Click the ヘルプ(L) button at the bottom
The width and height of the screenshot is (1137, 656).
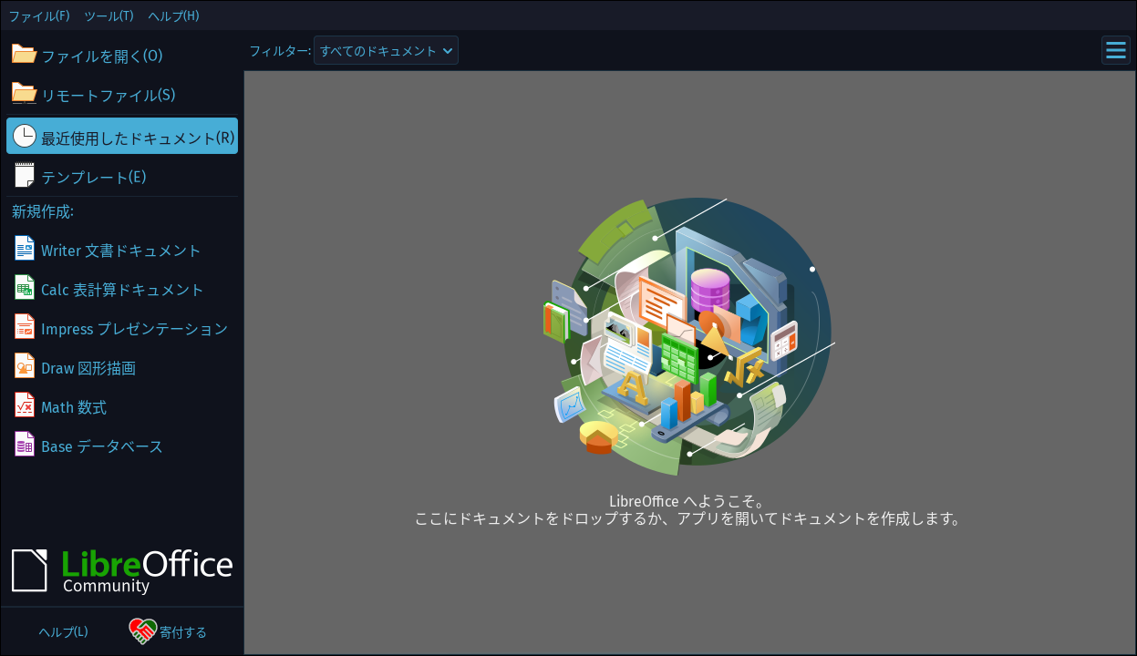[63, 631]
